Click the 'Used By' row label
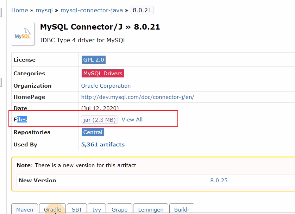 (25, 145)
